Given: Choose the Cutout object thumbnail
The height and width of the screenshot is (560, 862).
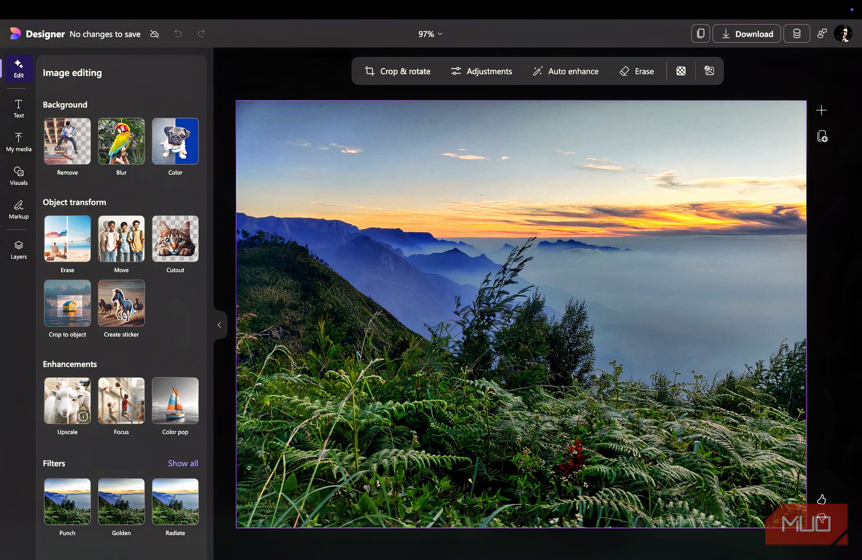Looking at the screenshot, I should 175,239.
